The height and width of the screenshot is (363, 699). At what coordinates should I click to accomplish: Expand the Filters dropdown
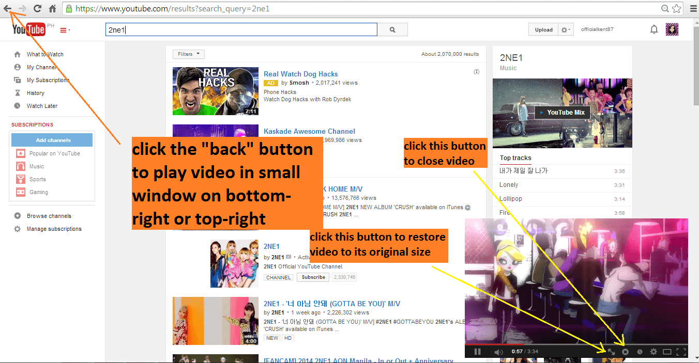pyautogui.click(x=189, y=54)
